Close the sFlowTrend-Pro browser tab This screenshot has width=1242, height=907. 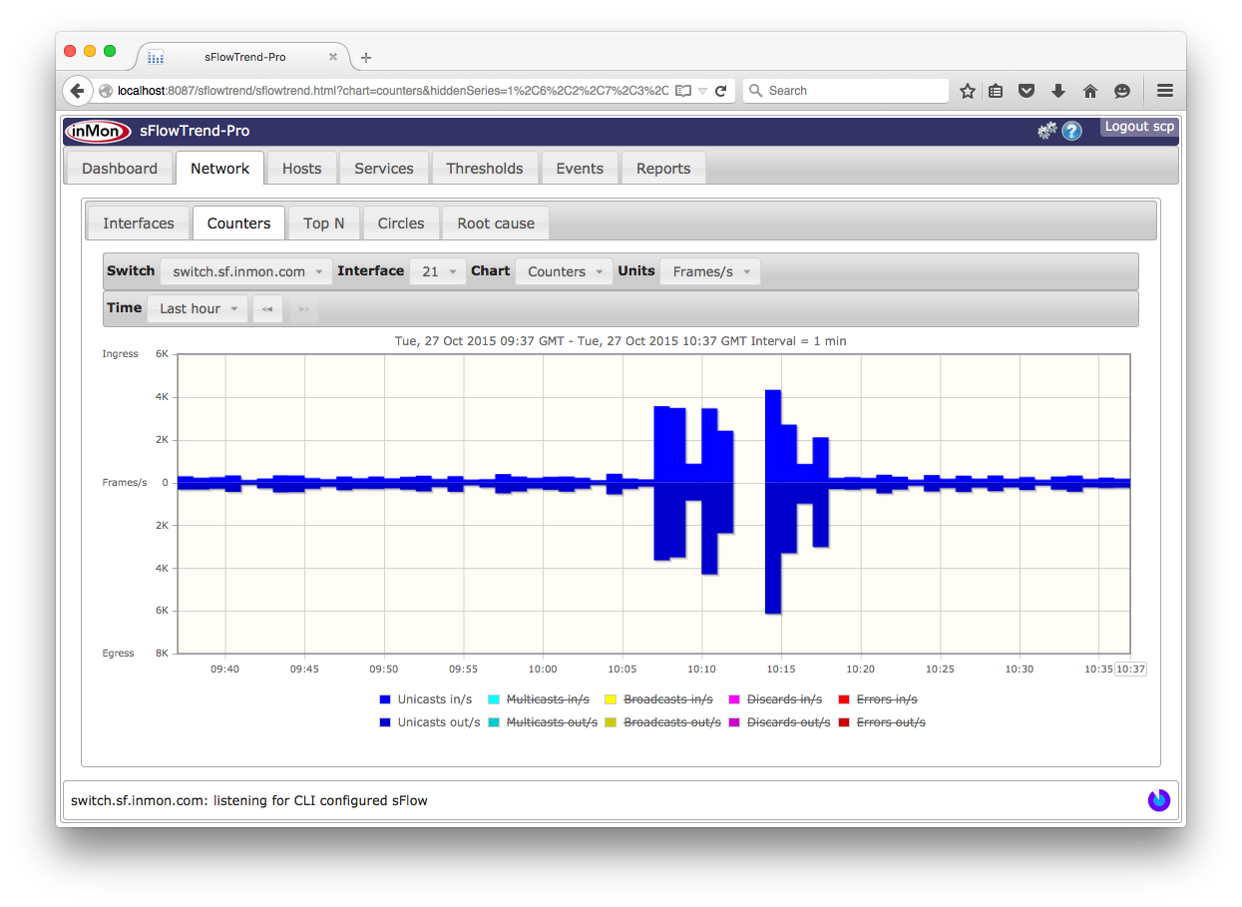[333, 57]
